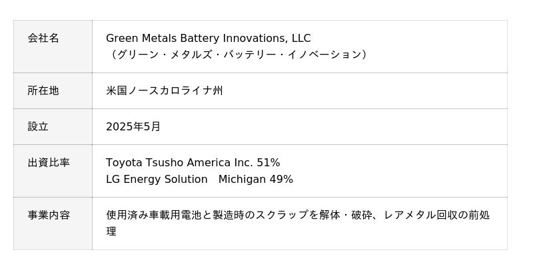Click the 設立 row label
Screen dimensions: 533x270
[38, 126]
